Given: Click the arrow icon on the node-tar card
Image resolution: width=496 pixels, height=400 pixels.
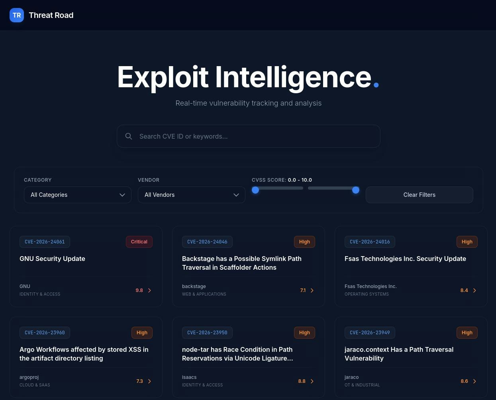Looking at the screenshot, I should [312, 381].
